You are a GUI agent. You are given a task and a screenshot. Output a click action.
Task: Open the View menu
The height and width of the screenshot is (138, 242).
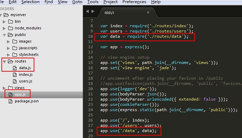62,2
